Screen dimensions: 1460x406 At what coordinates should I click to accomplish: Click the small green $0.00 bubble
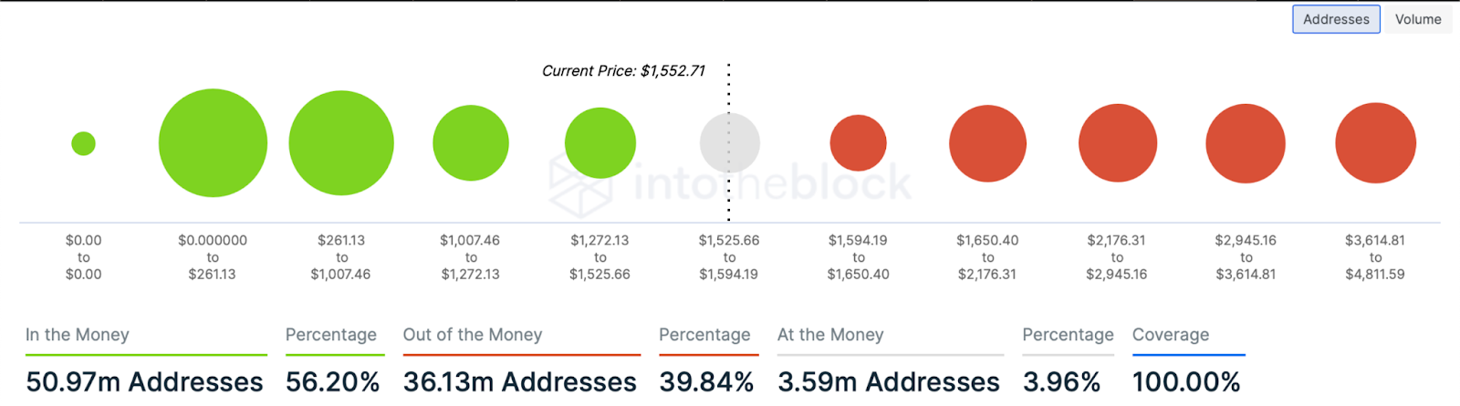coord(83,143)
